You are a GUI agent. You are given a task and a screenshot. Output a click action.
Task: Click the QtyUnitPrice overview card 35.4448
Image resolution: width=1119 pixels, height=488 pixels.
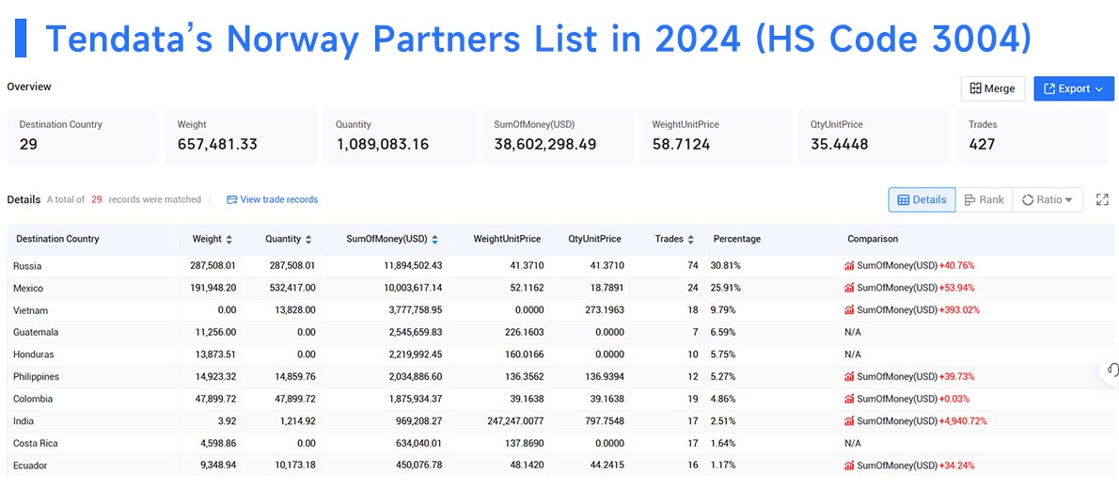click(874, 137)
